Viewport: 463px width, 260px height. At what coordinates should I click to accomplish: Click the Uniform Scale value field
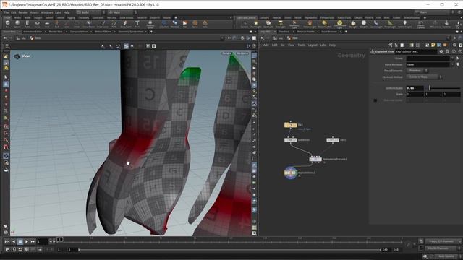(x=415, y=88)
